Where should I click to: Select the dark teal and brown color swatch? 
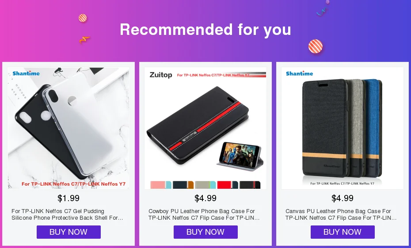coord(183,185)
